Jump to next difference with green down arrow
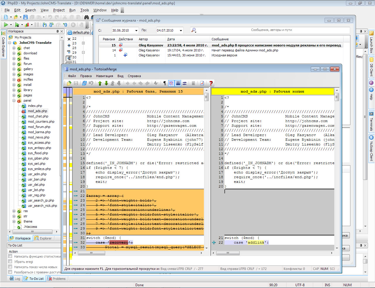This screenshot has height=288, width=375. point(106,83)
